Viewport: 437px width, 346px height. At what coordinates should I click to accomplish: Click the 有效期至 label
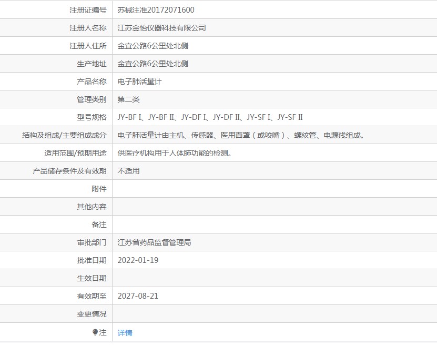tap(92, 296)
